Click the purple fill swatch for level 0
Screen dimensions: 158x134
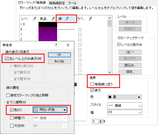(x=48, y=29)
